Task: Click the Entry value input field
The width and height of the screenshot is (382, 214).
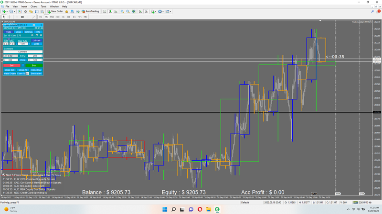Action: coord(35,56)
